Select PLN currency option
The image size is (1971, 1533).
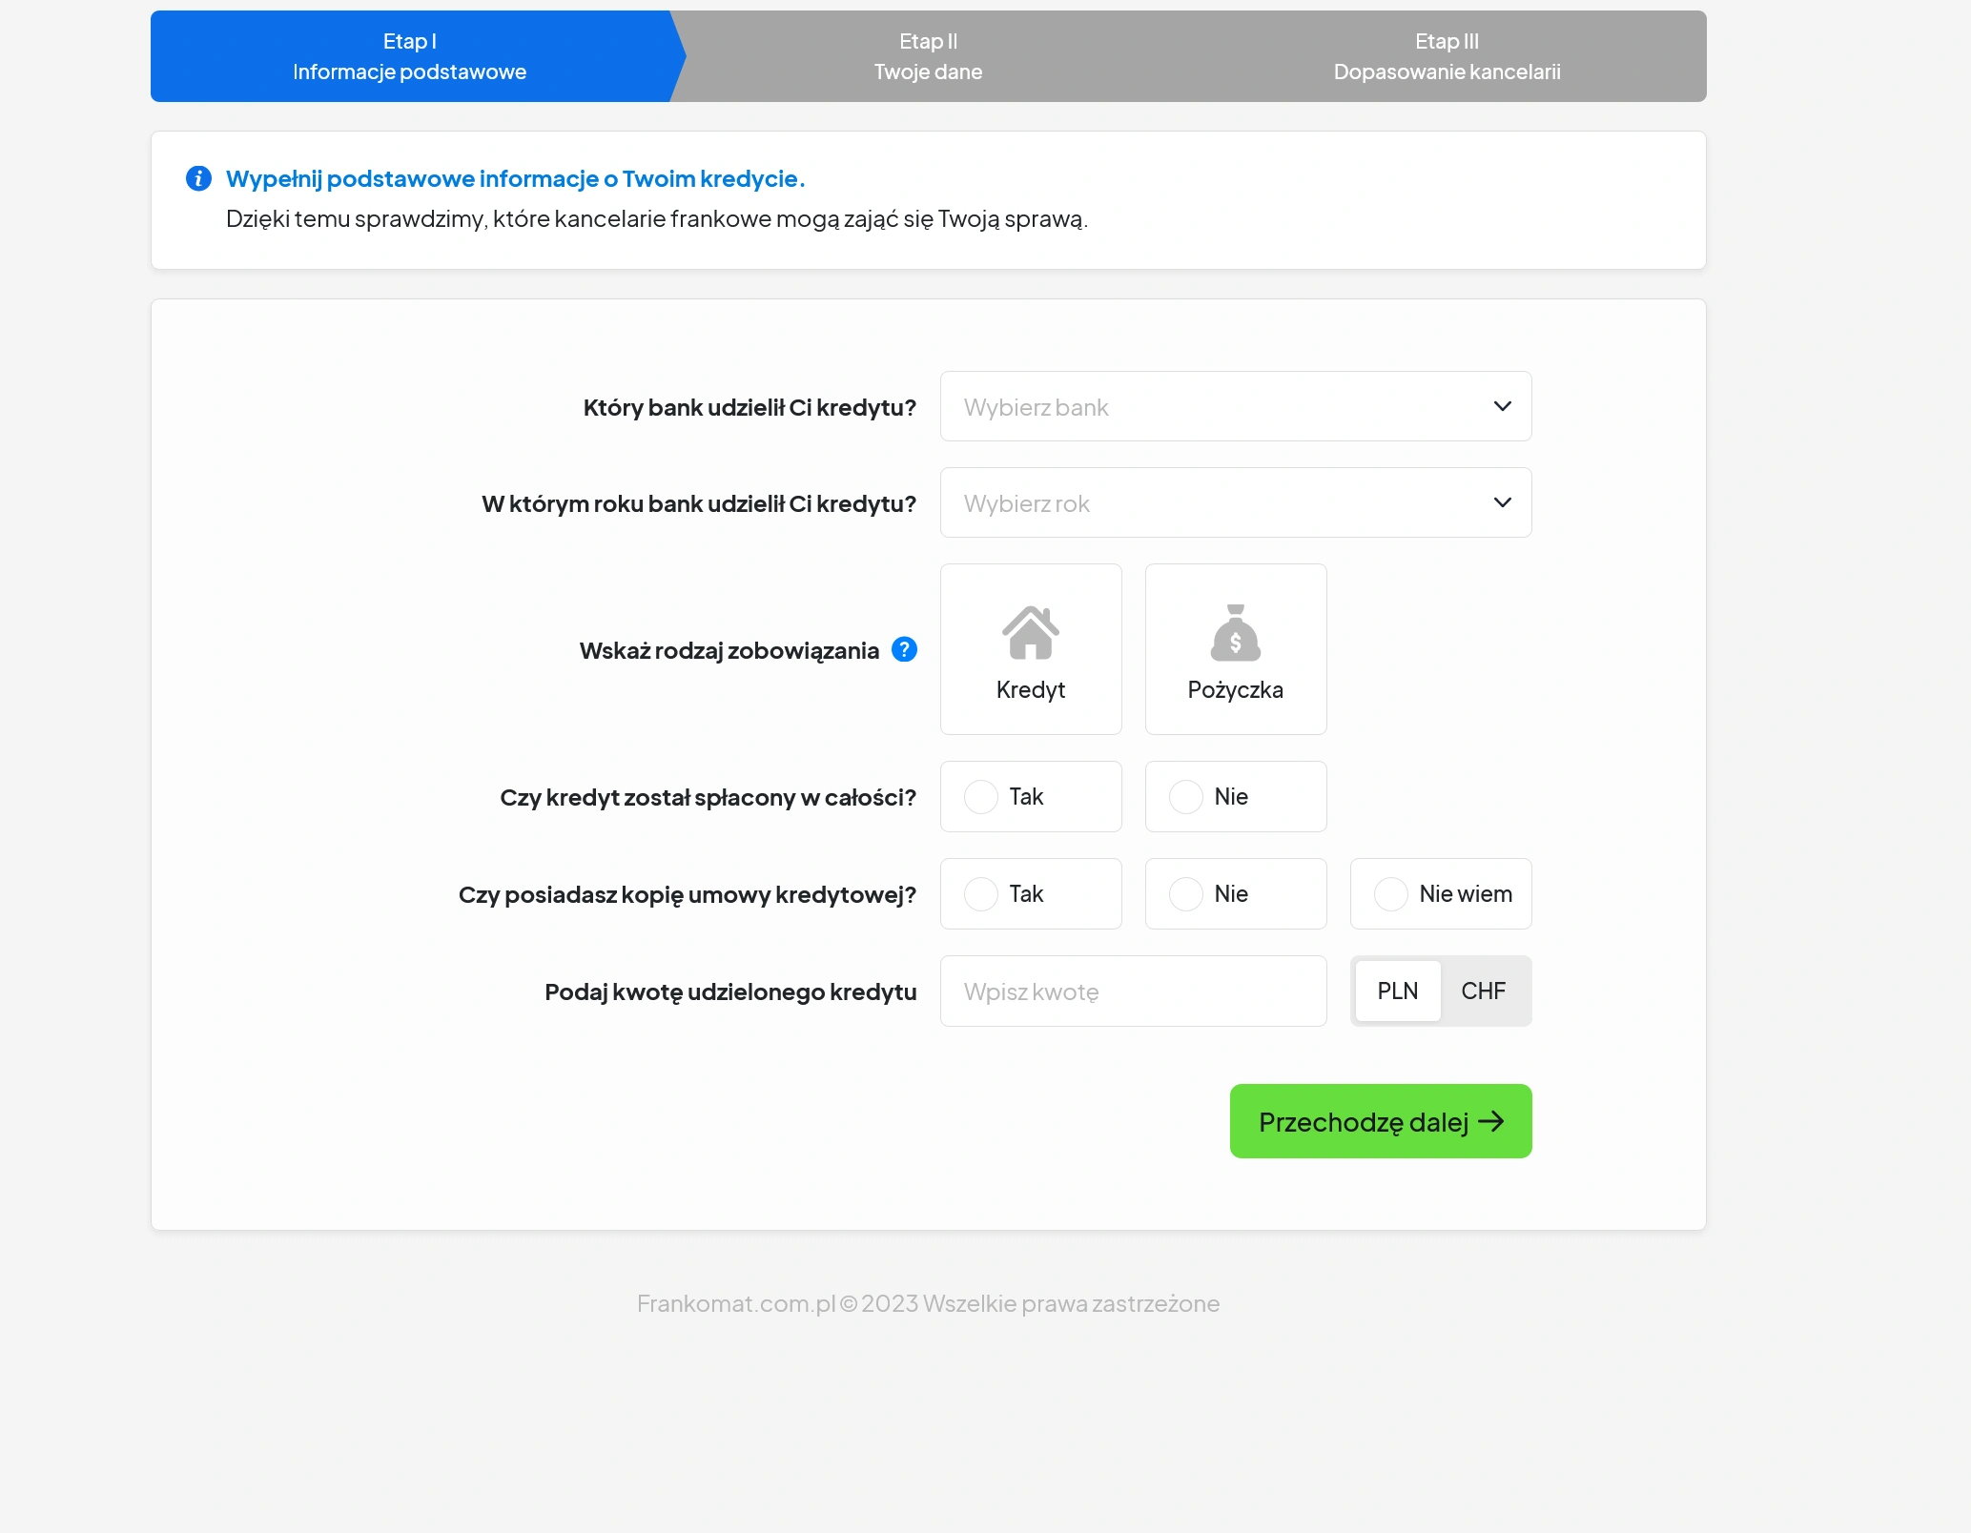(1398, 991)
